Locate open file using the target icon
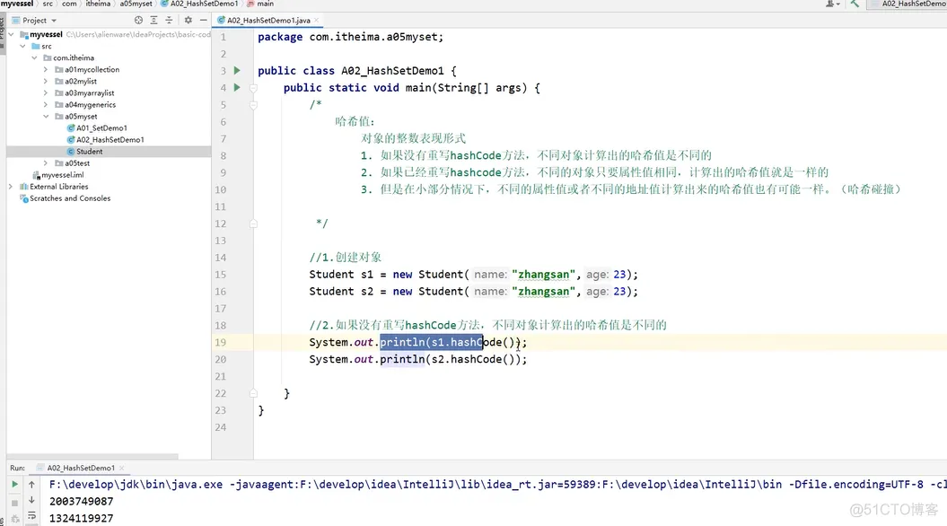This screenshot has height=526, width=947. [138, 20]
